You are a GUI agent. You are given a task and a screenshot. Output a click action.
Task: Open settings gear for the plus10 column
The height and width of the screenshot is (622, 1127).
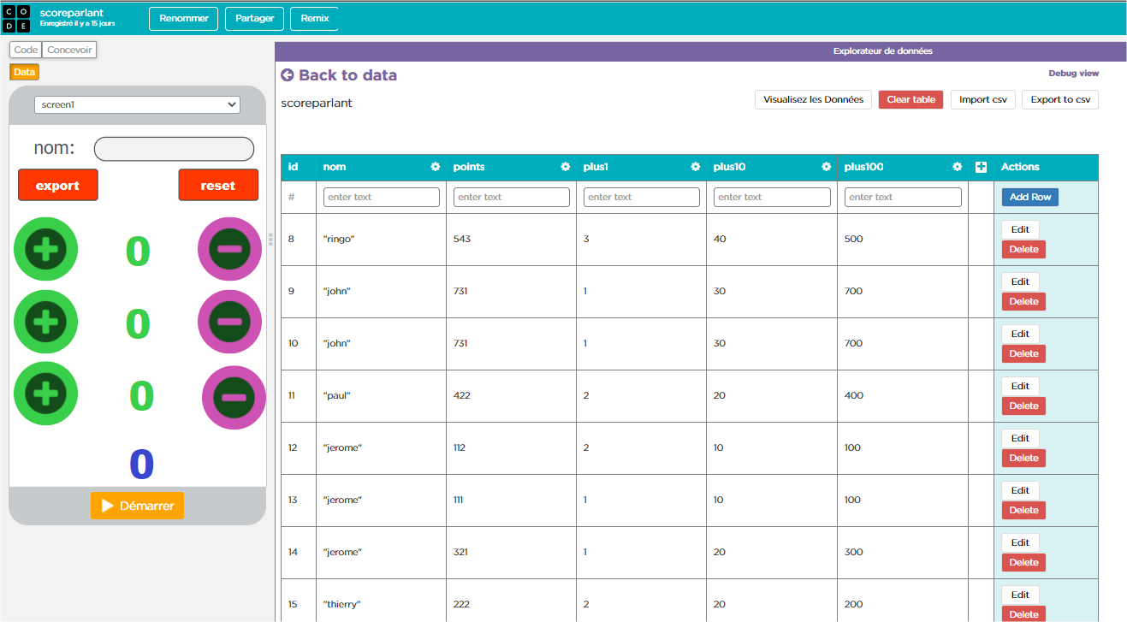coord(826,167)
